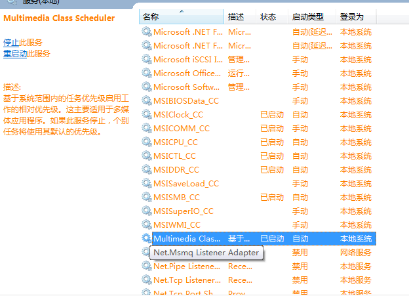
Task: Select the MSISaveLoad_CC service name
Action: pyautogui.click(x=186, y=184)
